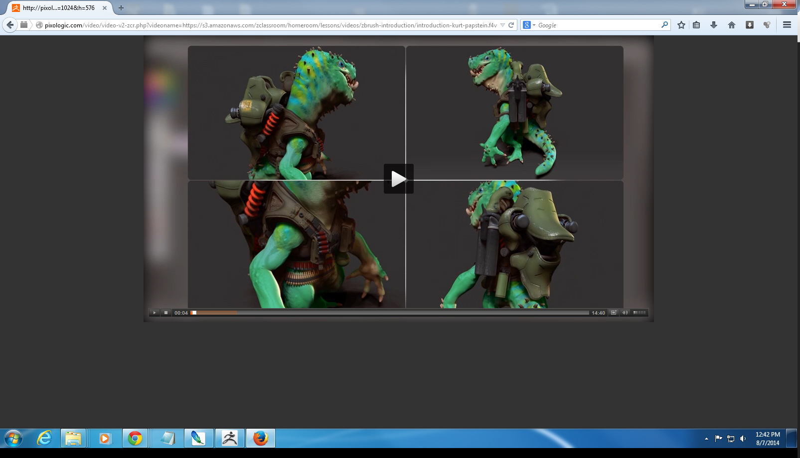Launch ZBrush from the taskbar
The width and height of the screenshot is (800, 458).
(230, 438)
